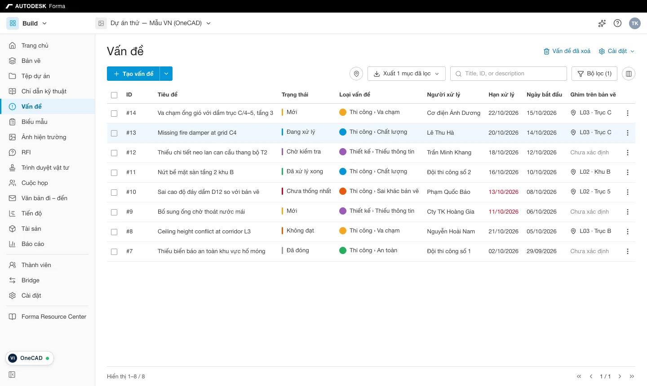Screen dimensions: 647x386
Task: Open the Bộ lọc (1) filter button
Action: pyautogui.click(x=594, y=74)
